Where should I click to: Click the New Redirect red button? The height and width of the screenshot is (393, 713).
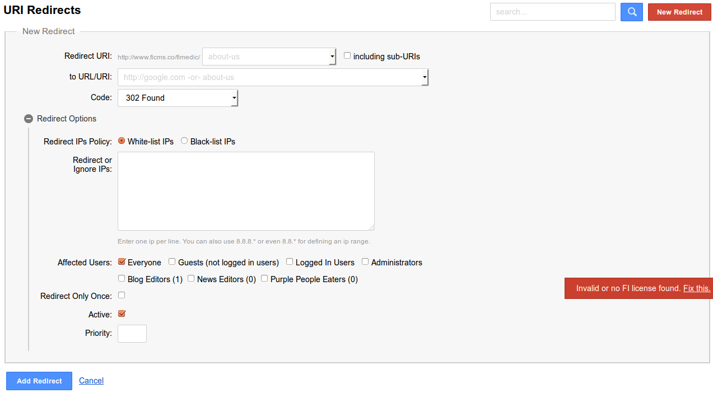(x=679, y=12)
